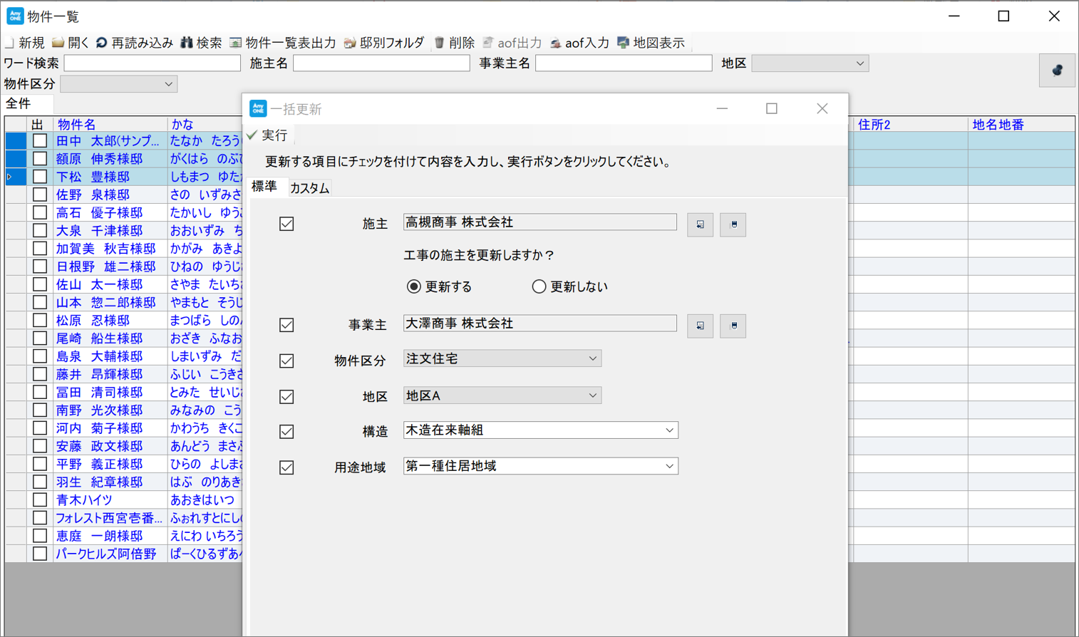Click the first icon button beside 事業主 field

tap(700, 326)
